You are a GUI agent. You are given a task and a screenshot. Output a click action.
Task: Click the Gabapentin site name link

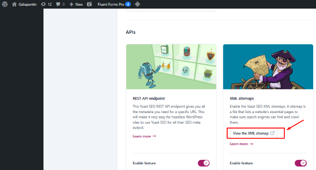[27, 4]
